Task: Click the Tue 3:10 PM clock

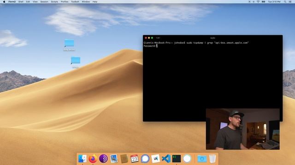Action: [x=274, y=2]
